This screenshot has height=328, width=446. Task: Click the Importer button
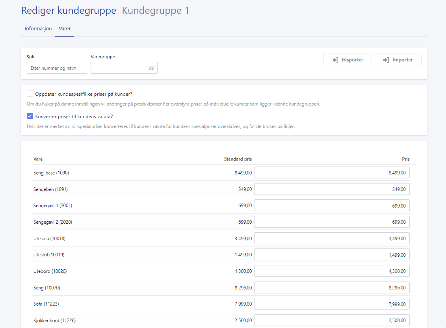[x=398, y=59]
